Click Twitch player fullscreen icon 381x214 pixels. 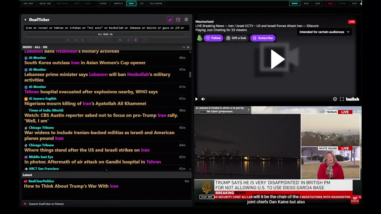342,99
